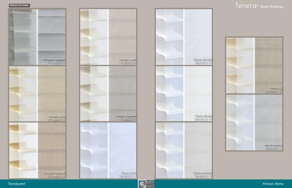Open the Artisan Flaxseed shade photo
The height and width of the screenshot is (188, 292).
pyautogui.click(x=94, y=94)
